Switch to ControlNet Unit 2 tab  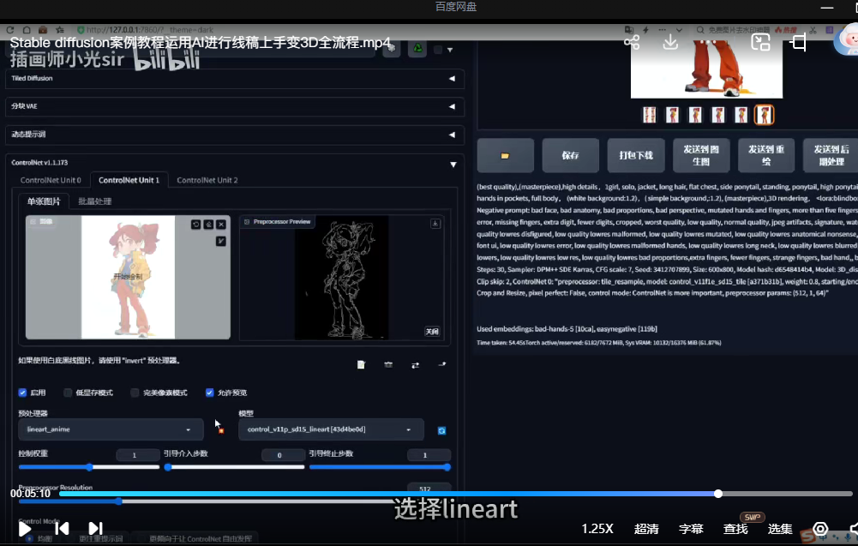point(207,180)
